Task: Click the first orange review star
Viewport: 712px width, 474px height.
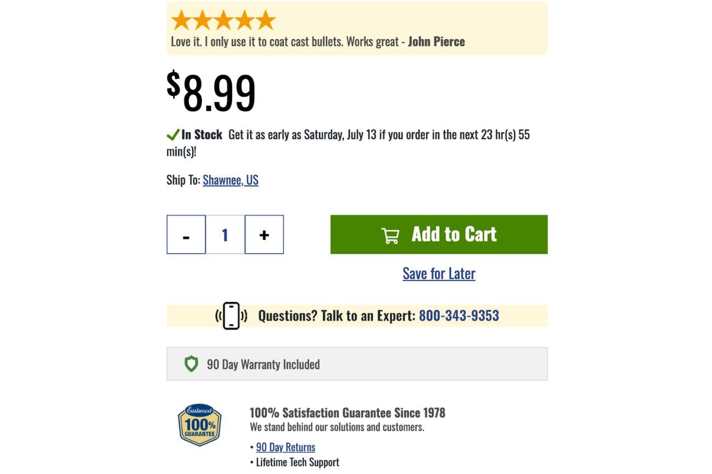Action: [x=181, y=20]
